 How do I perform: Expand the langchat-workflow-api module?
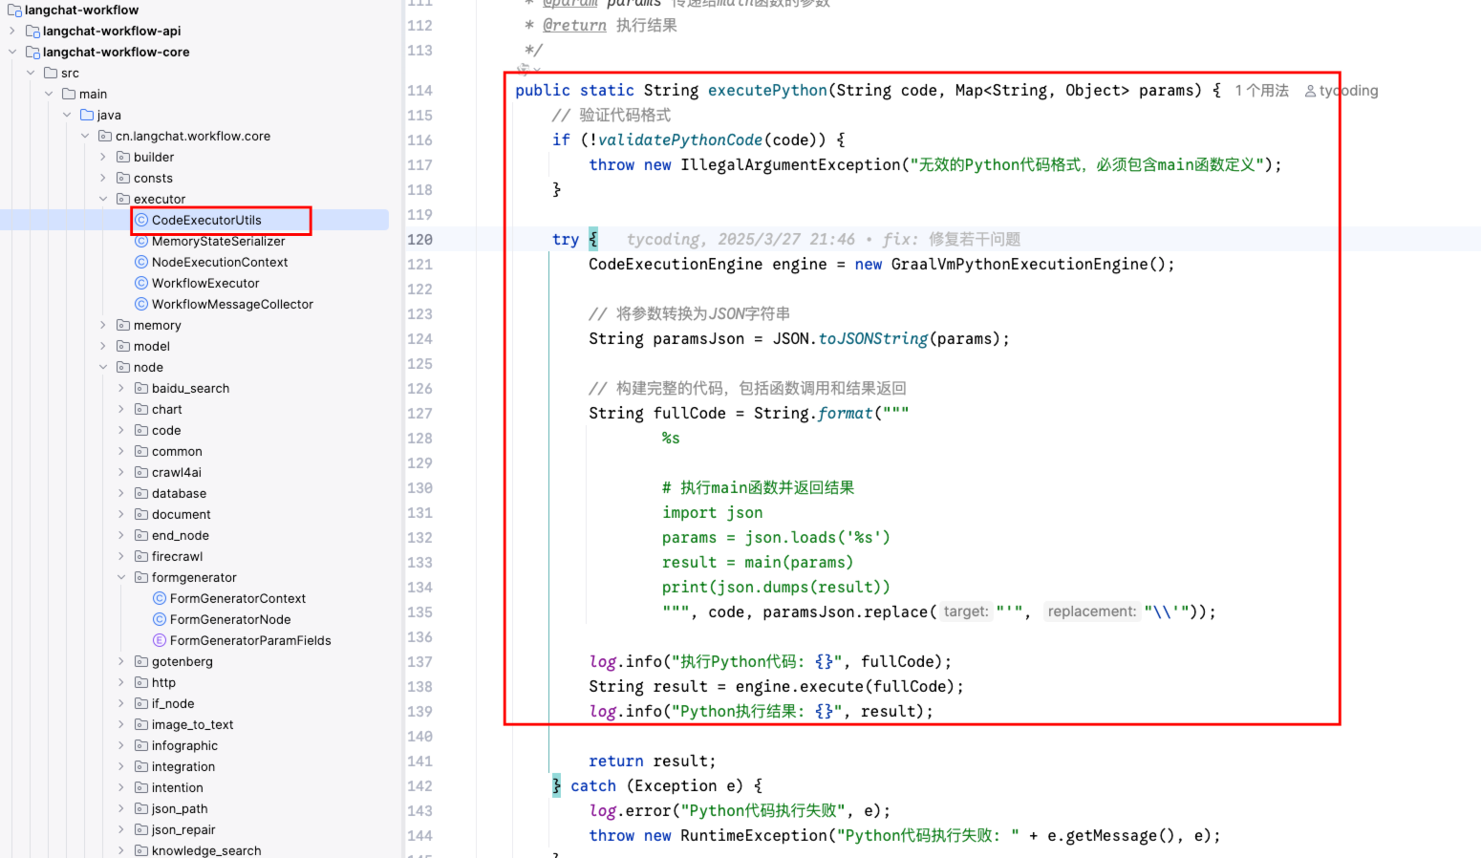pos(12,31)
